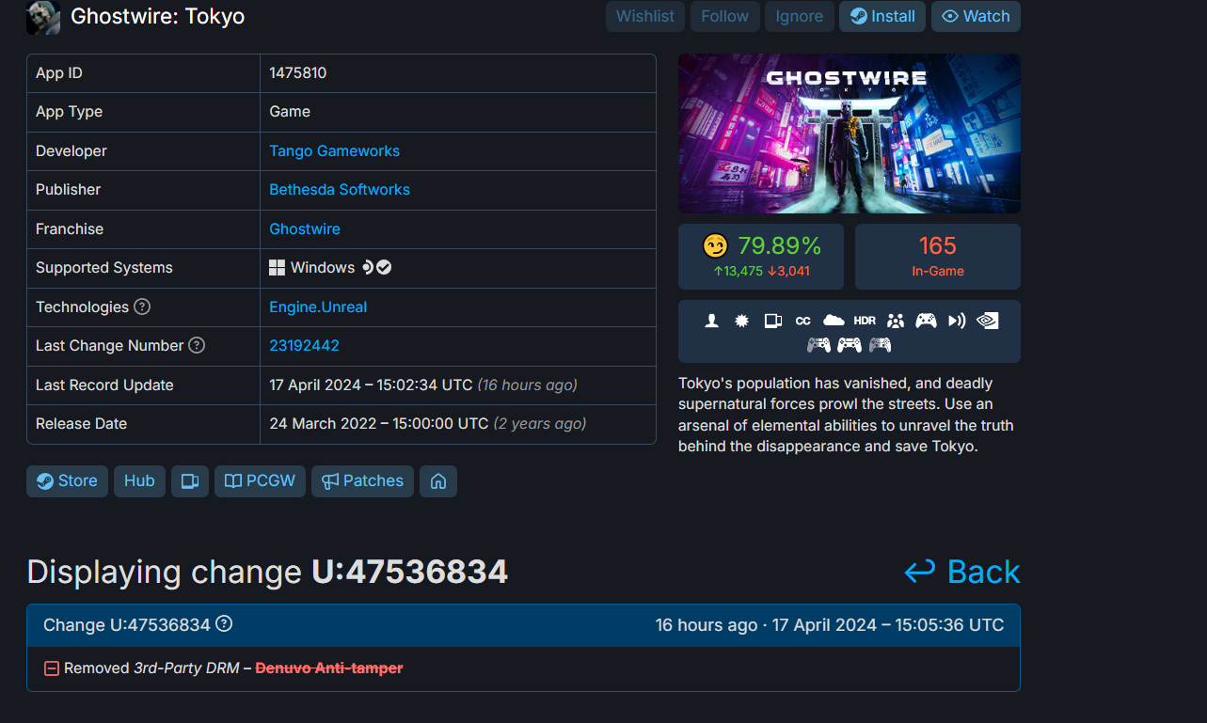This screenshot has width=1207, height=723.
Task: Click the 79.89% review rating box
Action: point(761,257)
